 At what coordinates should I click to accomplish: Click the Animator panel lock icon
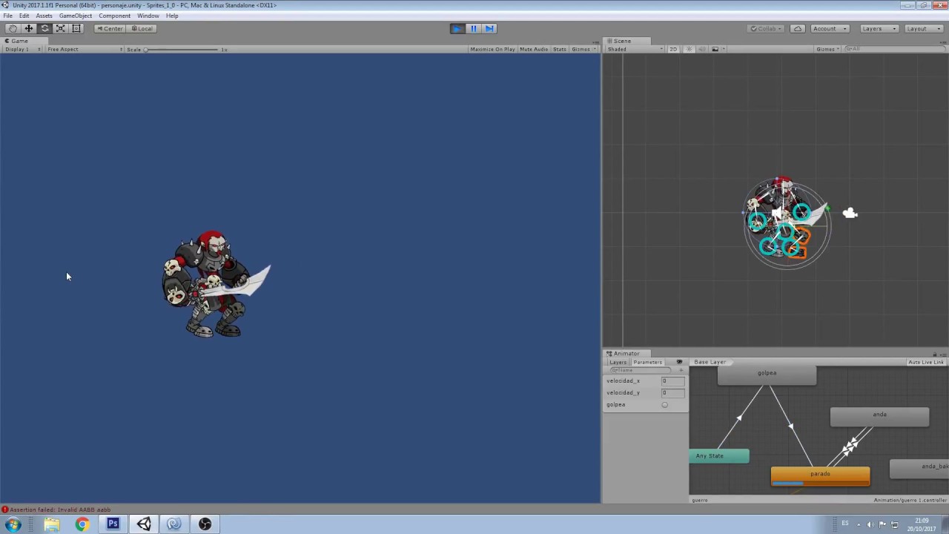click(935, 354)
